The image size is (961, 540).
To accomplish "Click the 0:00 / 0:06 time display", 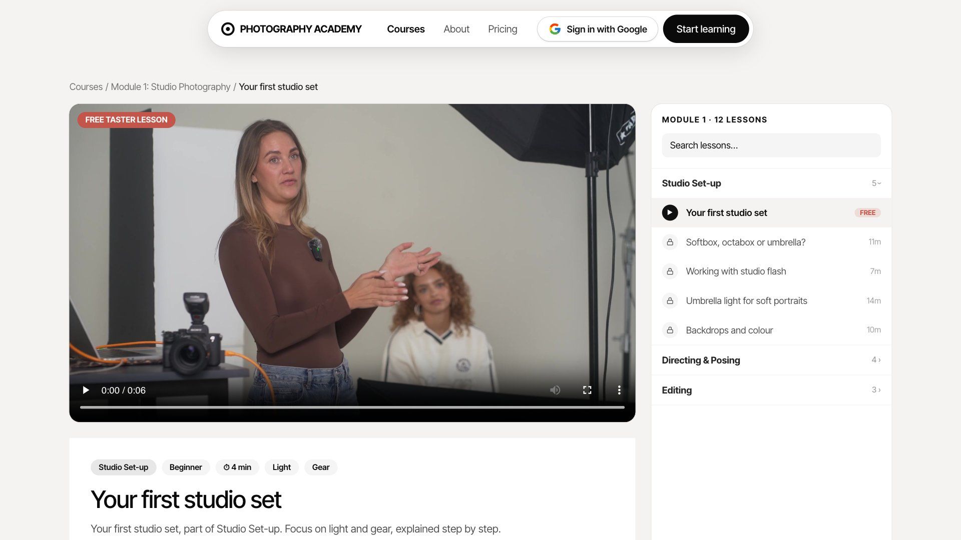I will click(123, 390).
